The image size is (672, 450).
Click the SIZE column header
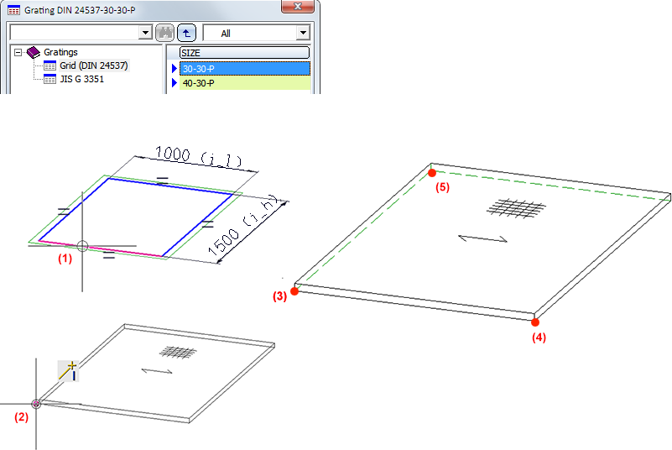tap(244, 53)
